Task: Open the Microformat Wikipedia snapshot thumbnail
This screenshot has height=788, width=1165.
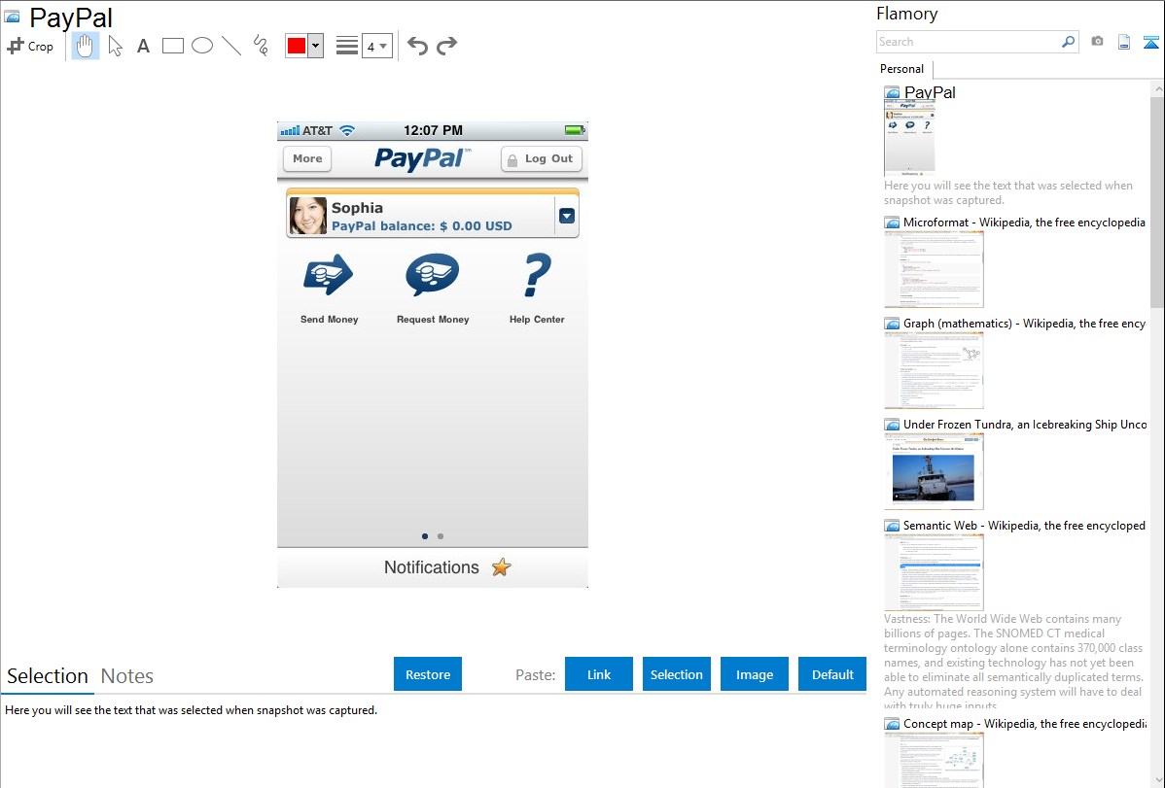Action: pyautogui.click(x=934, y=269)
